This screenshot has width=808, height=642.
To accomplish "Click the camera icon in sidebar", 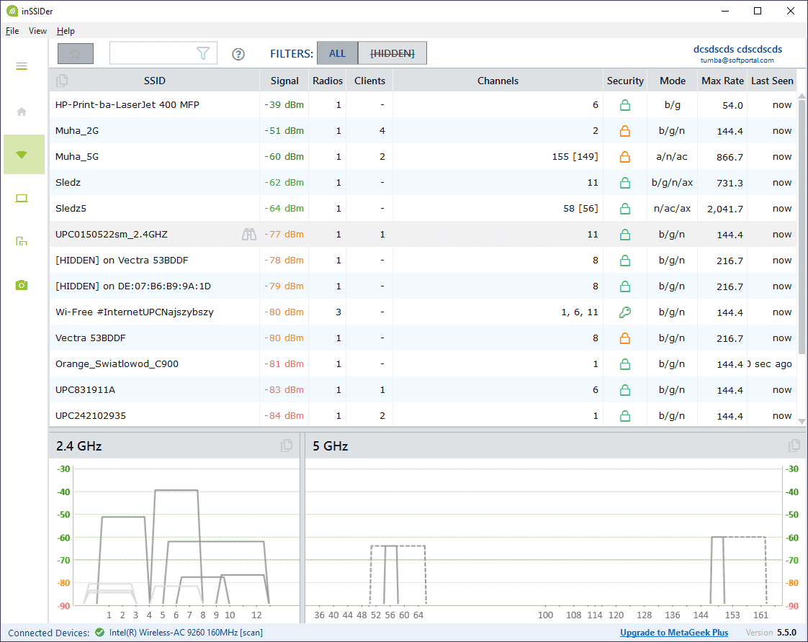I will point(22,285).
